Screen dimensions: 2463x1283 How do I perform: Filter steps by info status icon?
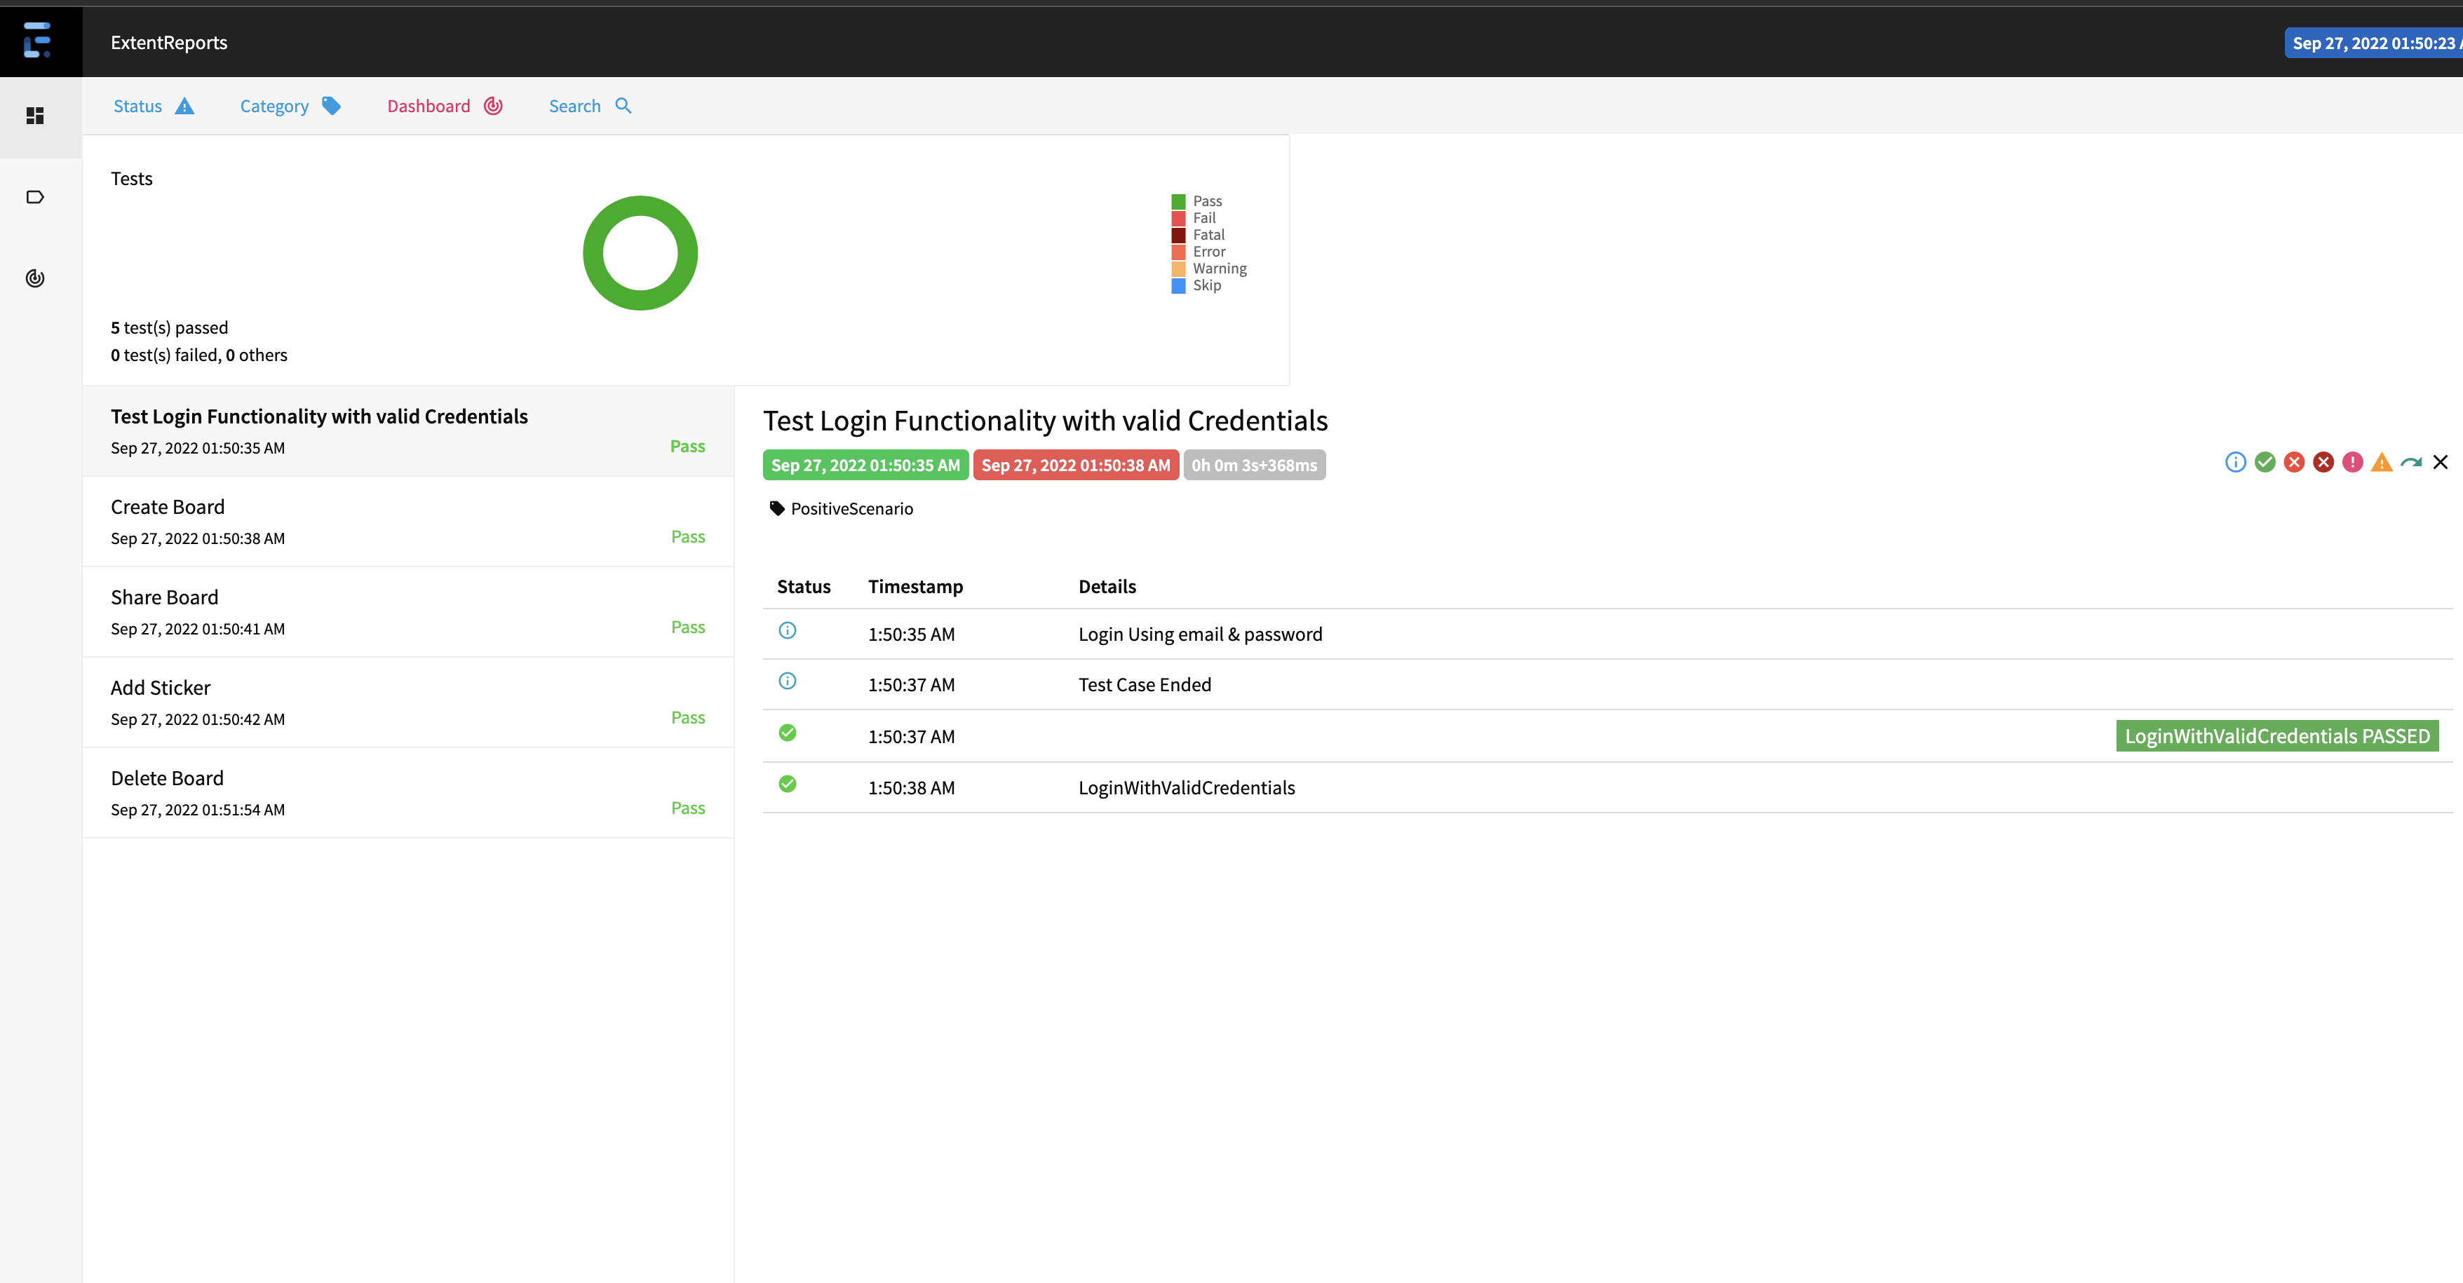click(x=2236, y=463)
